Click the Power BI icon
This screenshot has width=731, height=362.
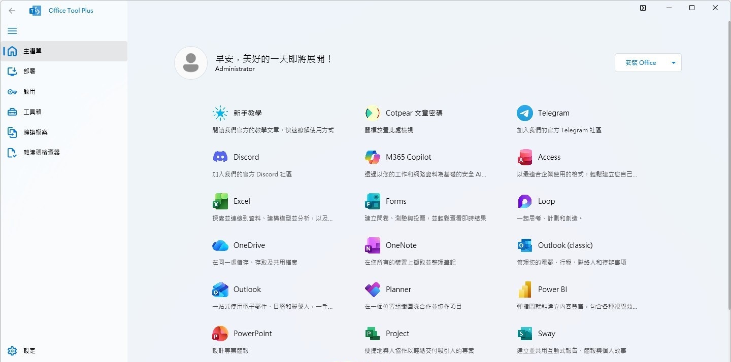(x=524, y=289)
